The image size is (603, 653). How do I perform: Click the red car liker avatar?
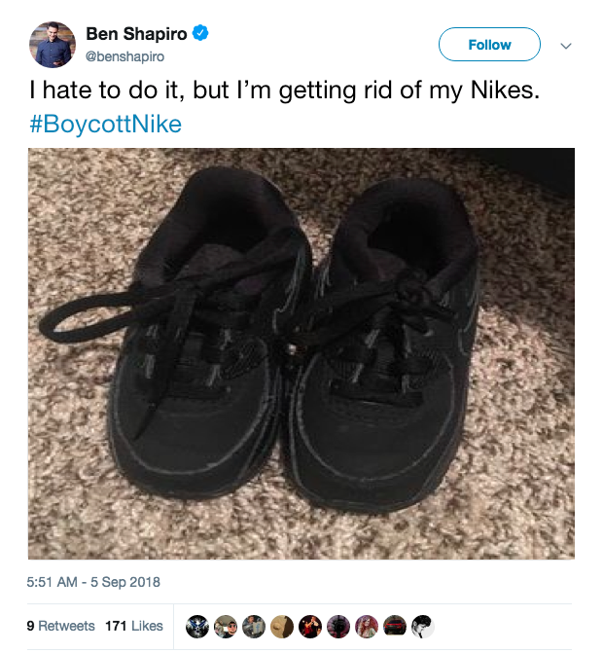[x=395, y=626]
